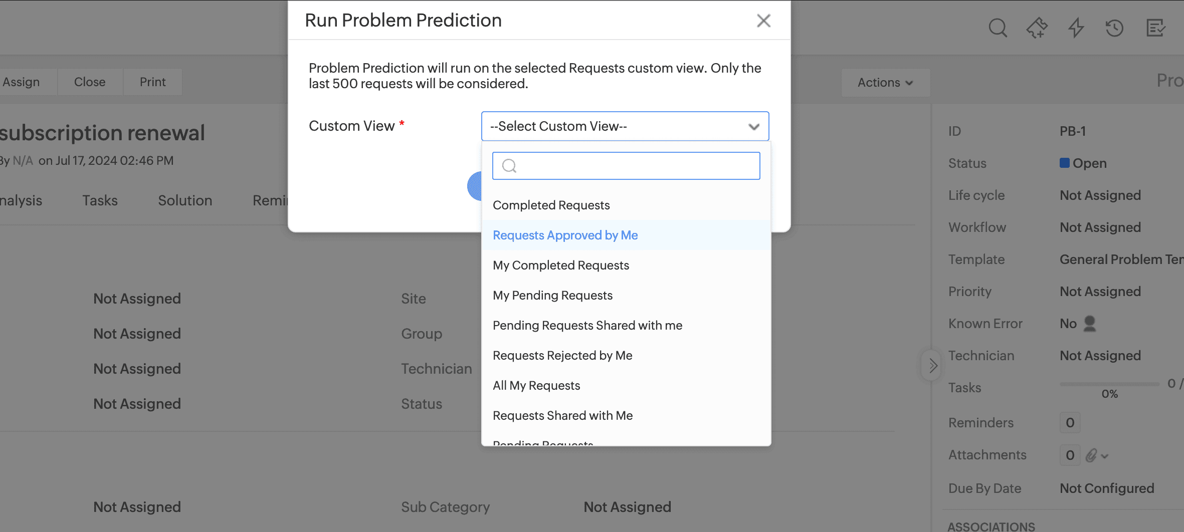
Task: Click the paperclip attachment icon
Action: click(1092, 455)
